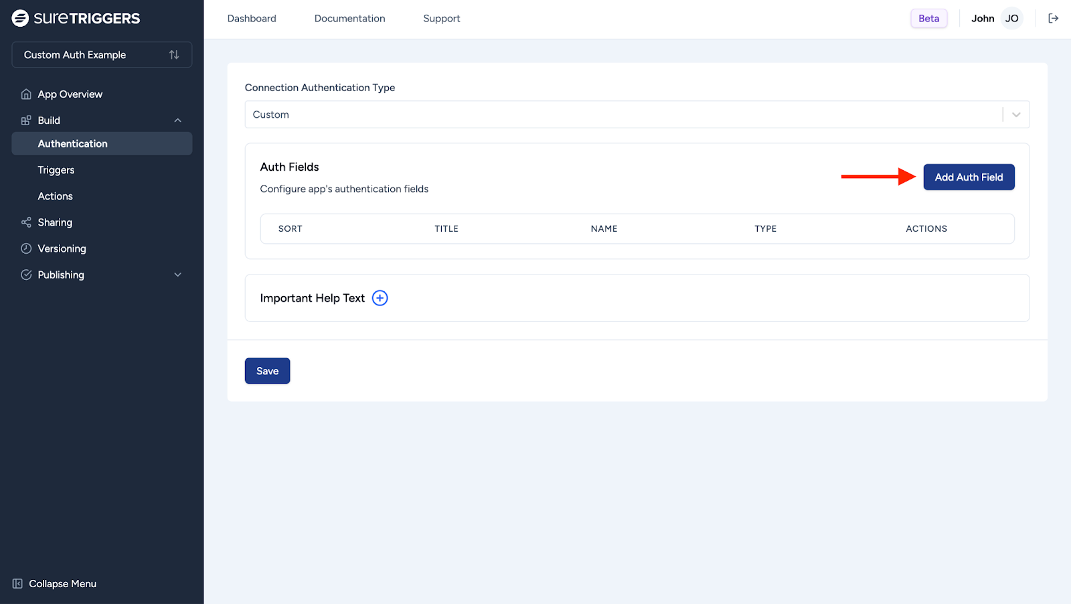Go to Documentation in top navigation
The image size is (1071, 604).
349,19
